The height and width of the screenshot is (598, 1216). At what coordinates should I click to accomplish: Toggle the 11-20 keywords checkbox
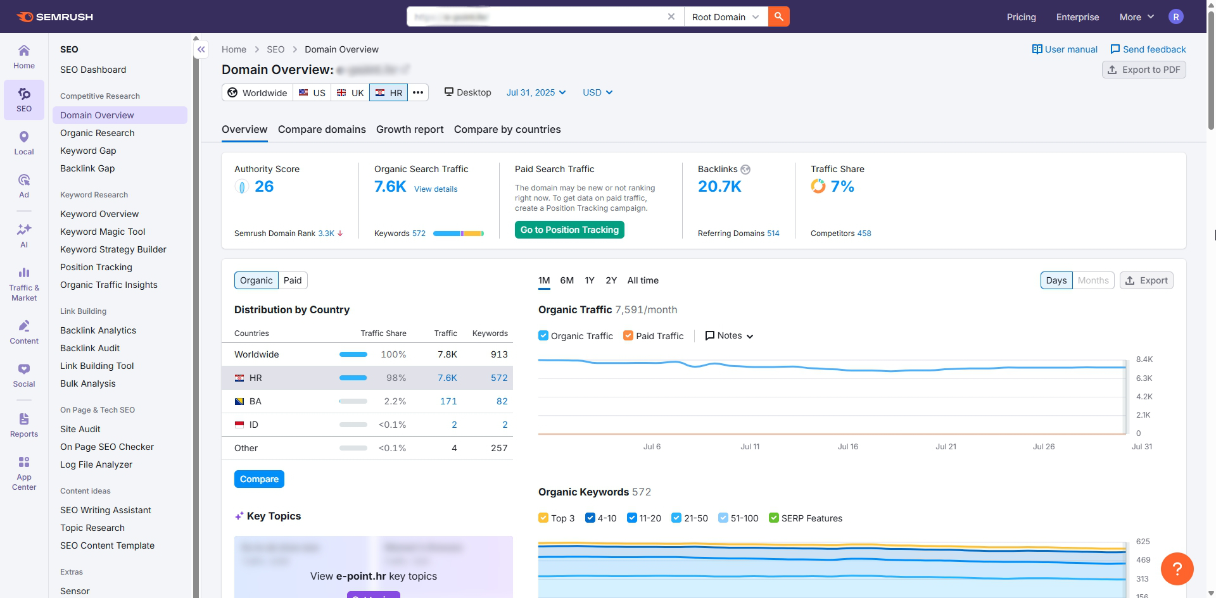(x=631, y=518)
